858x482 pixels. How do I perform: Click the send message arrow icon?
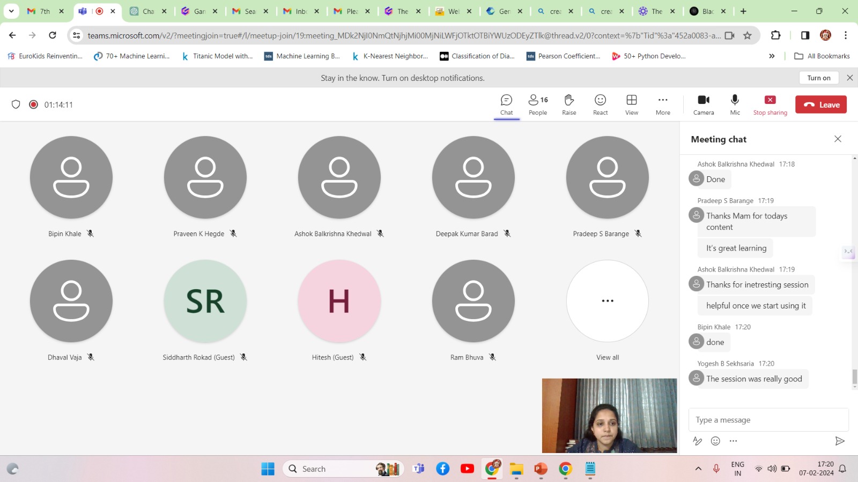pos(839,441)
